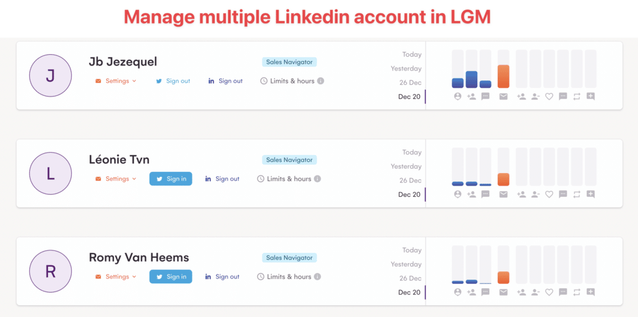Viewport: 638px width, 317px height.
Task: Select Dec 20 in Jb Jezequel's date list
Action: pyautogui.click(x=409, y=97)
